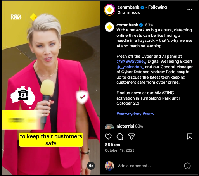Save the post with the bookmark icon
Image resolution: width=199 pixels, height=176 pixels.
click(x=190, y=136)
